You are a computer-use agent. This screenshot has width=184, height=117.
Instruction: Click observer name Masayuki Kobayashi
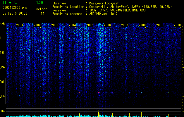click(105, 3)
